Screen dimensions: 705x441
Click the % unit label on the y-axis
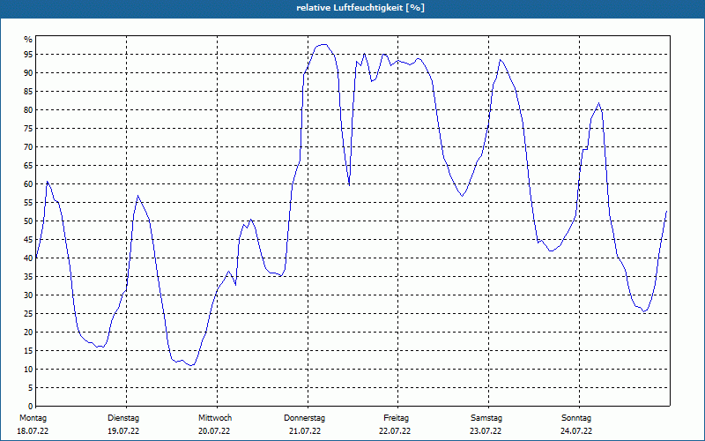28,40
